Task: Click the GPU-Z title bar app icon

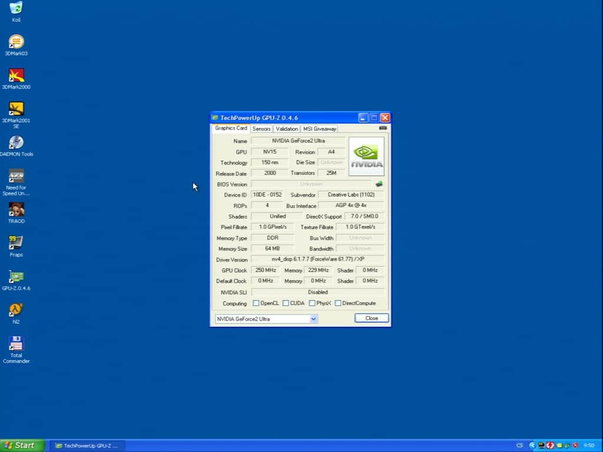Action: click(215, 118)
